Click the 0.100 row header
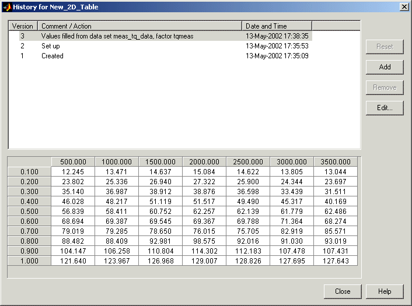412x306 pixels. [29, 171]
